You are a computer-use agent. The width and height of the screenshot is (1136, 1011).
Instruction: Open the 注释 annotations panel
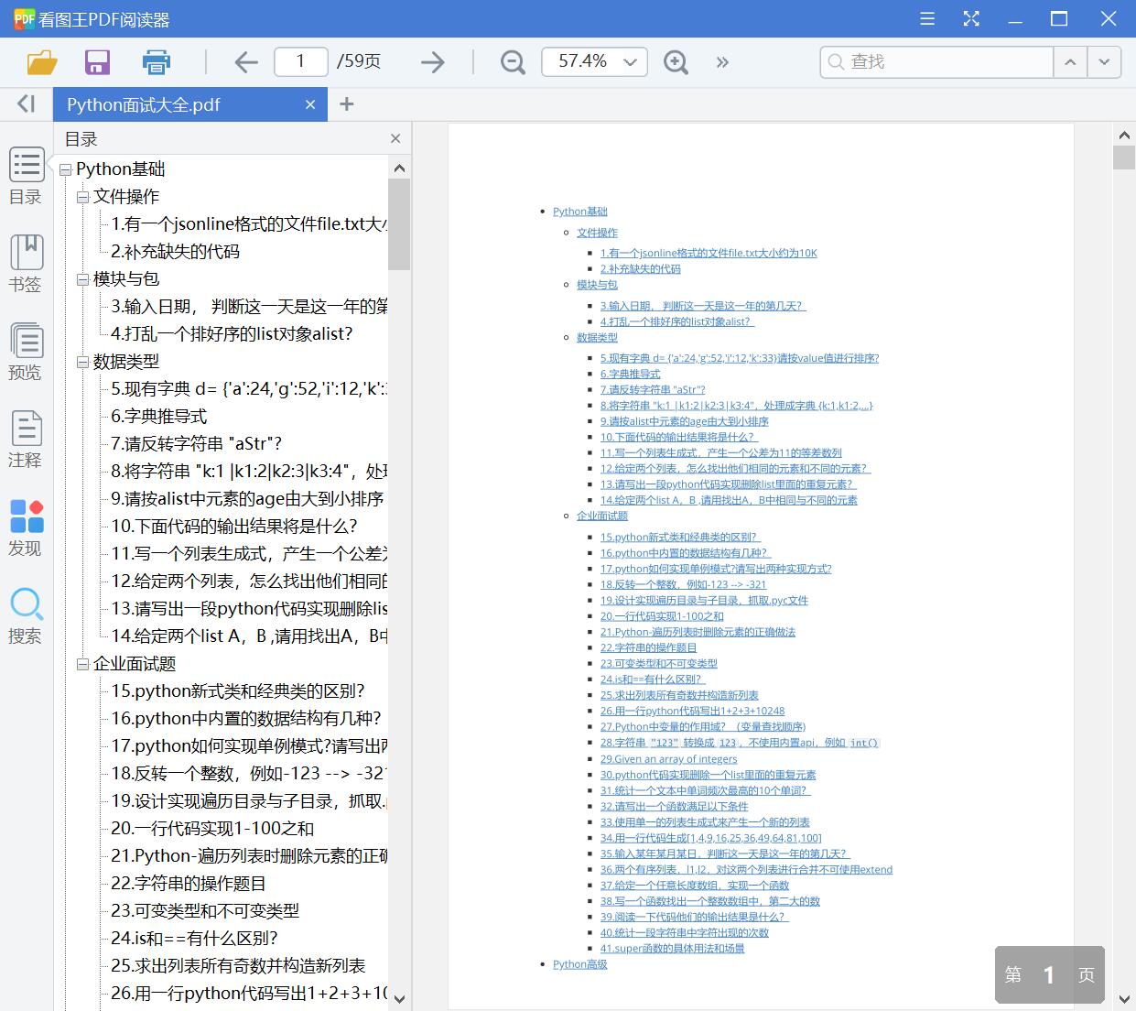point(27,440)
